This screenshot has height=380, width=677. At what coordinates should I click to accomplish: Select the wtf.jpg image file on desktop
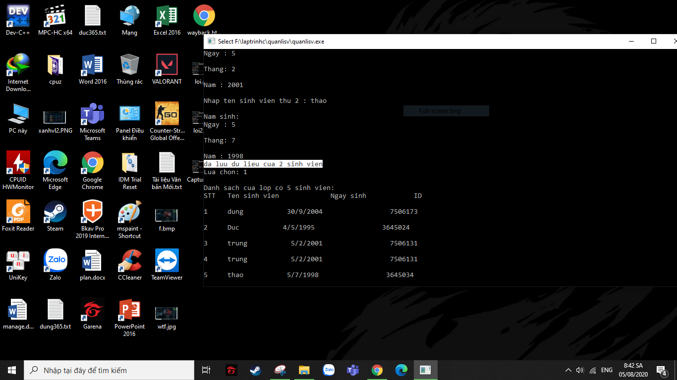167,313
